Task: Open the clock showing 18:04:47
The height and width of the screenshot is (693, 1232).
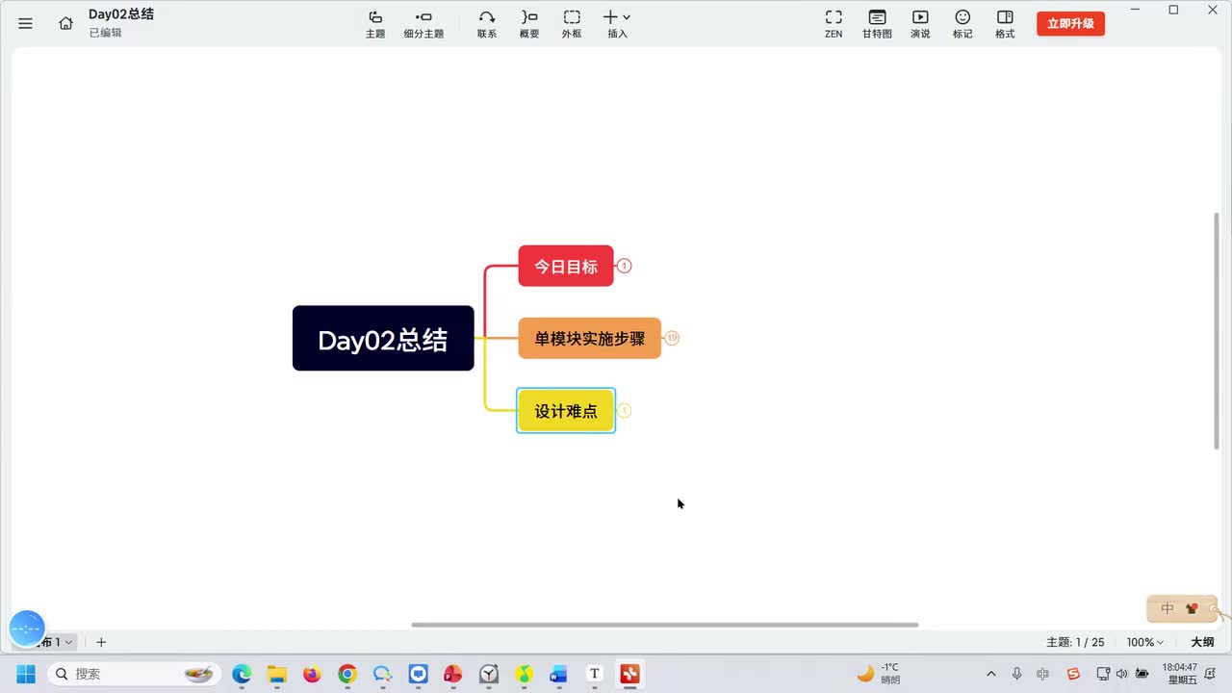Action: (1182, 674)
